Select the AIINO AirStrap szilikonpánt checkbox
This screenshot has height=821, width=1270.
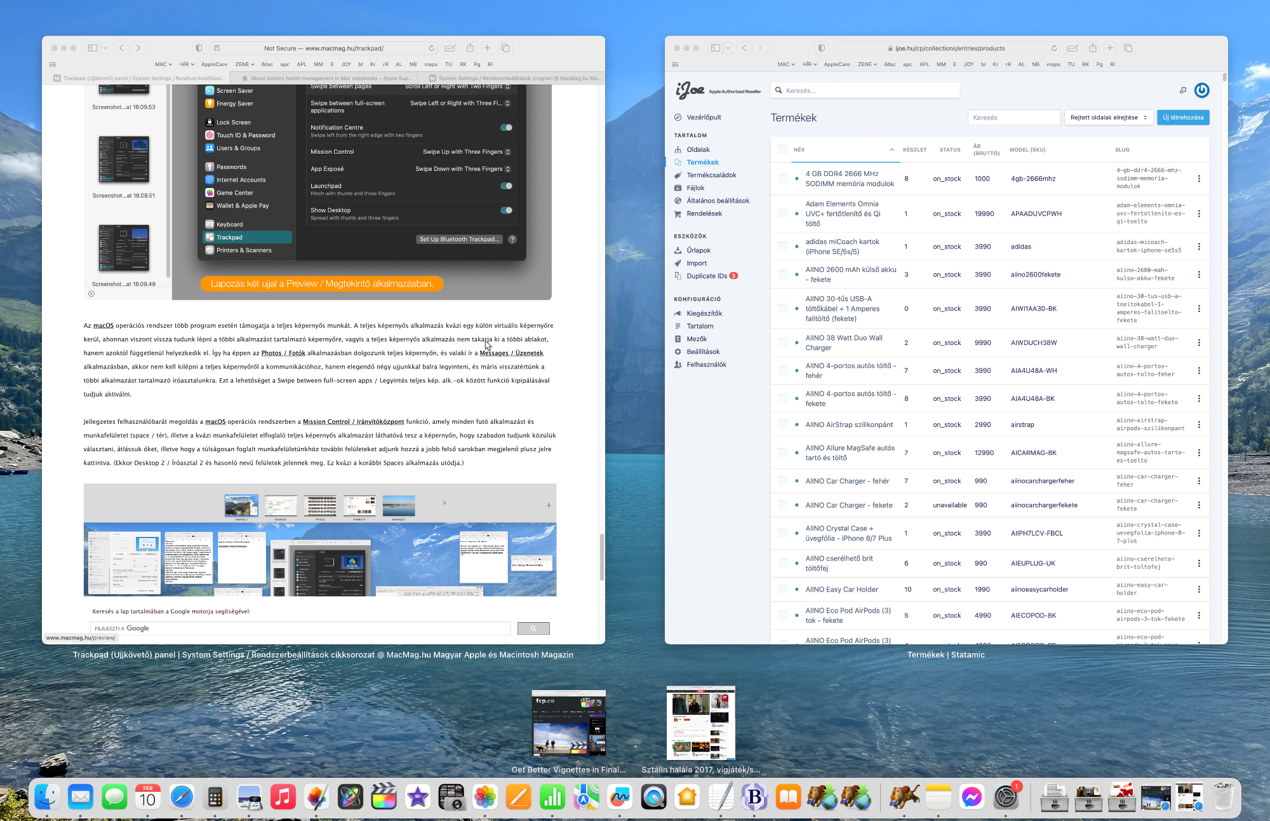click(x=782, y=424)
